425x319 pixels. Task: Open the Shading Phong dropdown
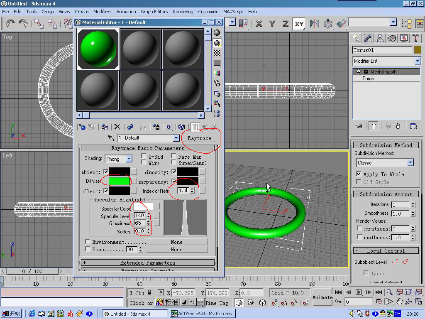(x=129, y=159)
